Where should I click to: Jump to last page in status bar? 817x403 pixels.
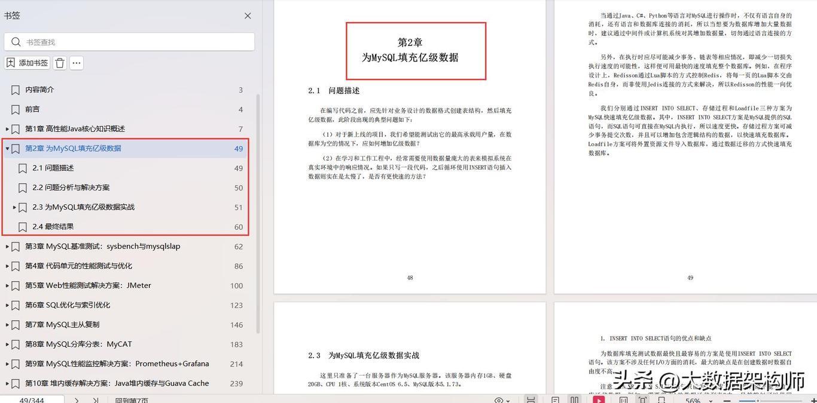click(x=96, y=400)
